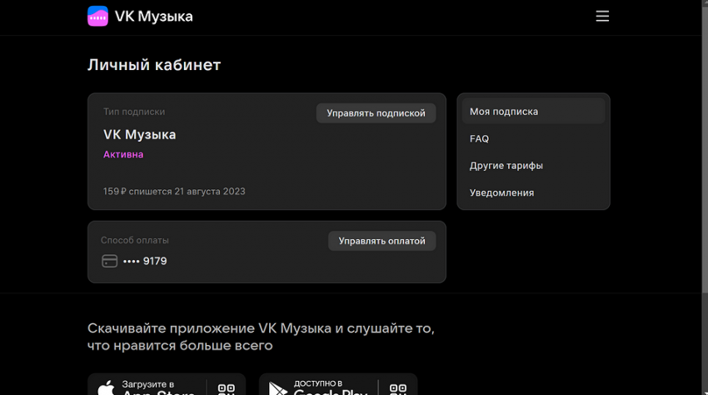The width and height of the screenshot is (708, 395).
Task: Click the vertical scrollbar on the right edge
Action: click(x=704, y=167)
